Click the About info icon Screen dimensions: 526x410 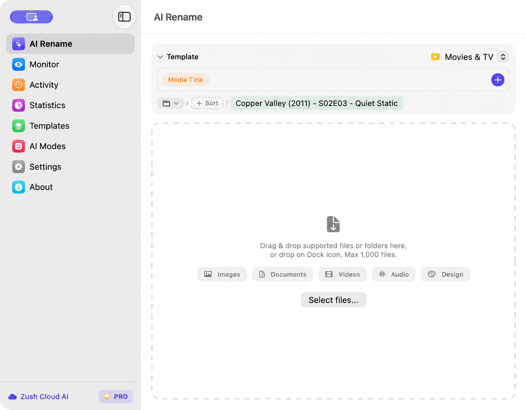[x=19, y=187]
